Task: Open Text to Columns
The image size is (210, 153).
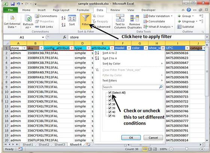Action: (x=120, y=21)
